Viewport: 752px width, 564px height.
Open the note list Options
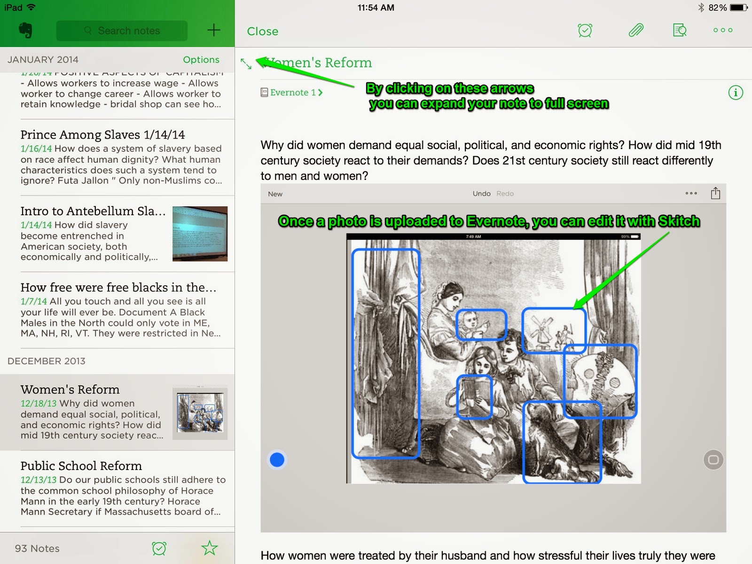tap(201, 60)
